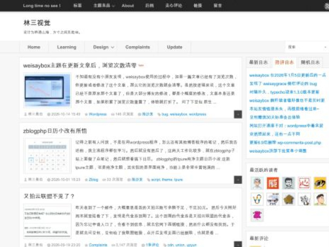Click dark plus button on weisaybox post
This screenshot has width=329, height=247.
pos(238,115)
